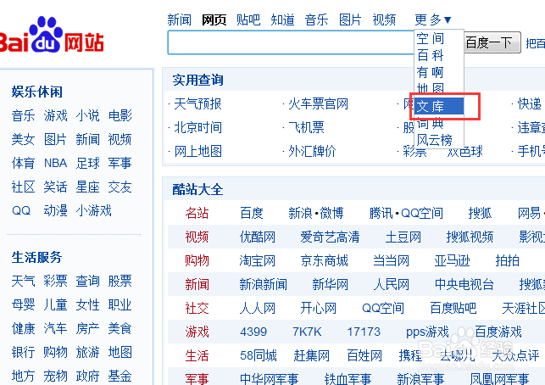Open the 京东商城 link

325,261
